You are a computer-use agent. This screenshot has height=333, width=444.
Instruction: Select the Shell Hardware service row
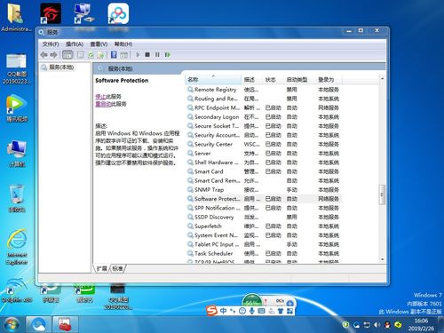264,163
